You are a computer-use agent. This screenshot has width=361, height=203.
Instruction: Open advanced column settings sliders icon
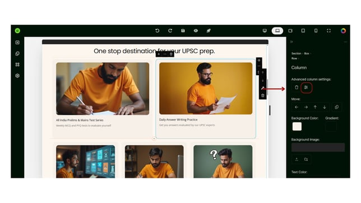pos(306,87)
